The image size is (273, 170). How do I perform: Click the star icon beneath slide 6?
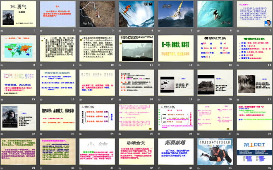coord(199,31)
